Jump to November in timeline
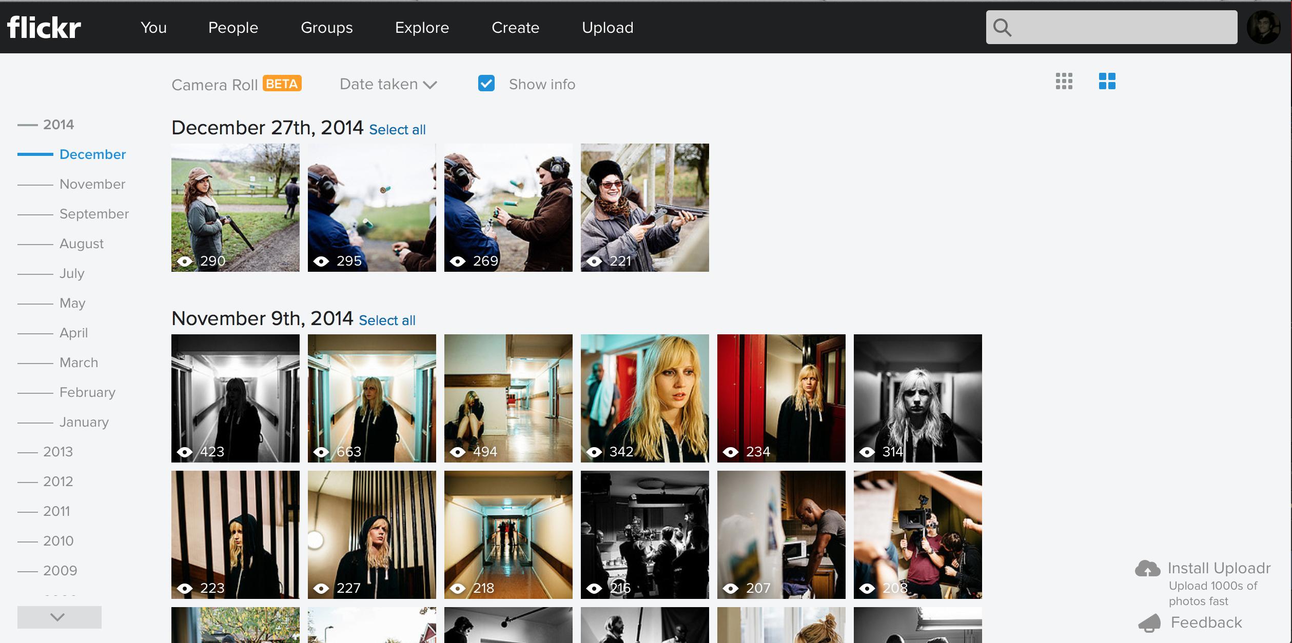1292x643 pixels. pyautogui.click(x=92, y=184)
